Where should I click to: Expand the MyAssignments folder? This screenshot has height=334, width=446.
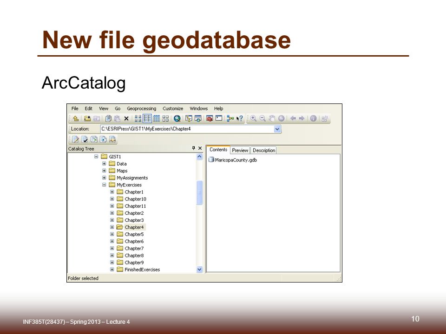[104, 178]
